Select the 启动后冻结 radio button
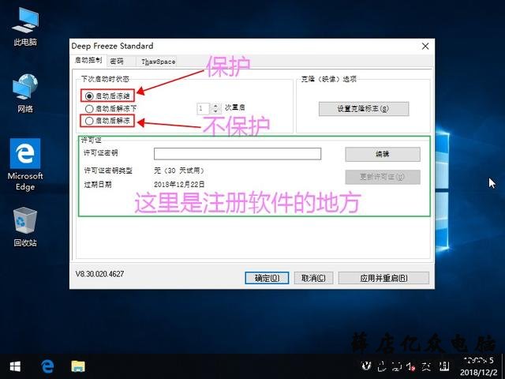The image size is (505, 379). [x=89, y=96]
